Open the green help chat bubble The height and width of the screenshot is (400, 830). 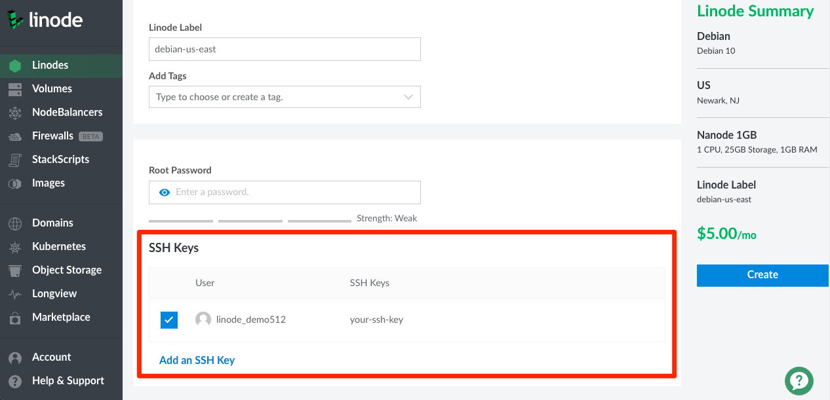coord(799,380)
